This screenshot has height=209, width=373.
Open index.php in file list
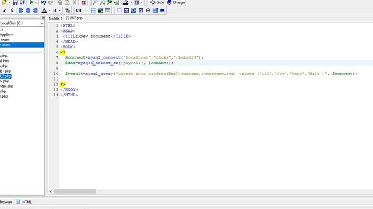(x=6, y=87)
